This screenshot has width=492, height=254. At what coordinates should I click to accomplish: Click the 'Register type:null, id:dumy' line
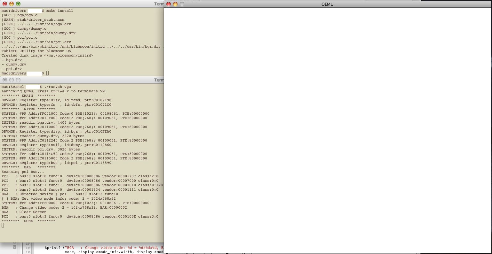point(57,145)
